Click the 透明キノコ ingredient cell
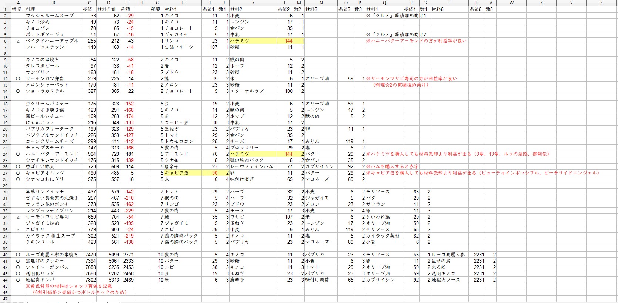618x303 pixels. pyautogui.click(x=443, y=273)
